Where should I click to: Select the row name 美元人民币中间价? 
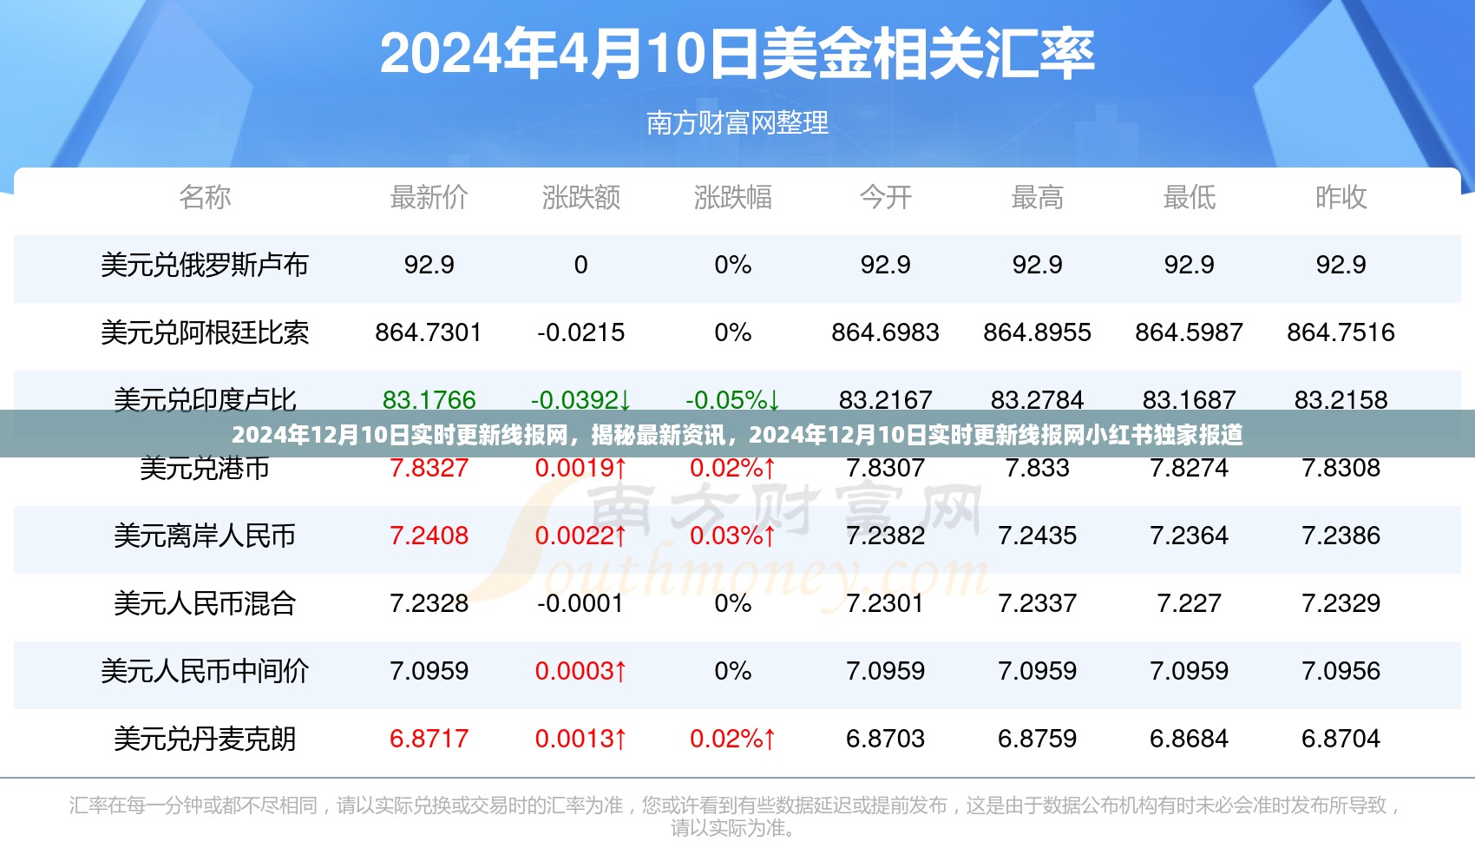[x=205, y=671]
